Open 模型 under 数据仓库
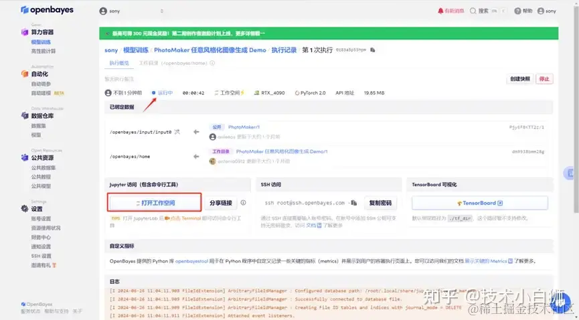This screenshot has width=579, height=320. click(36, 135)
